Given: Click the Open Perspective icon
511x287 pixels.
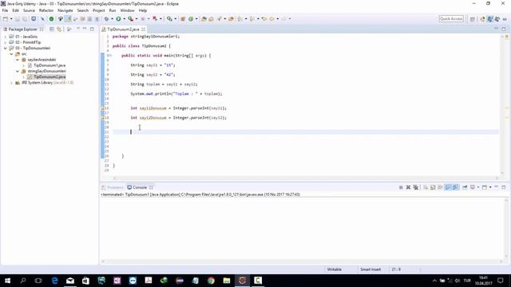Looking at the screenshot, I should [472, 19].
